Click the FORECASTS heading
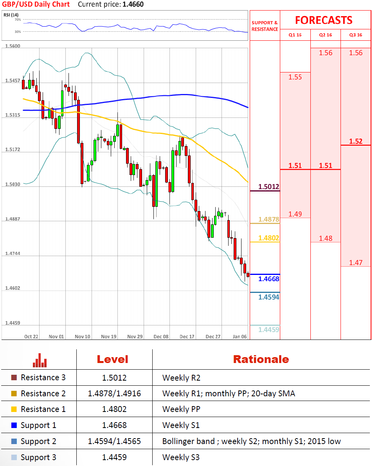The height and width of the screenshot is (466, 373). [x=324, y=20]
